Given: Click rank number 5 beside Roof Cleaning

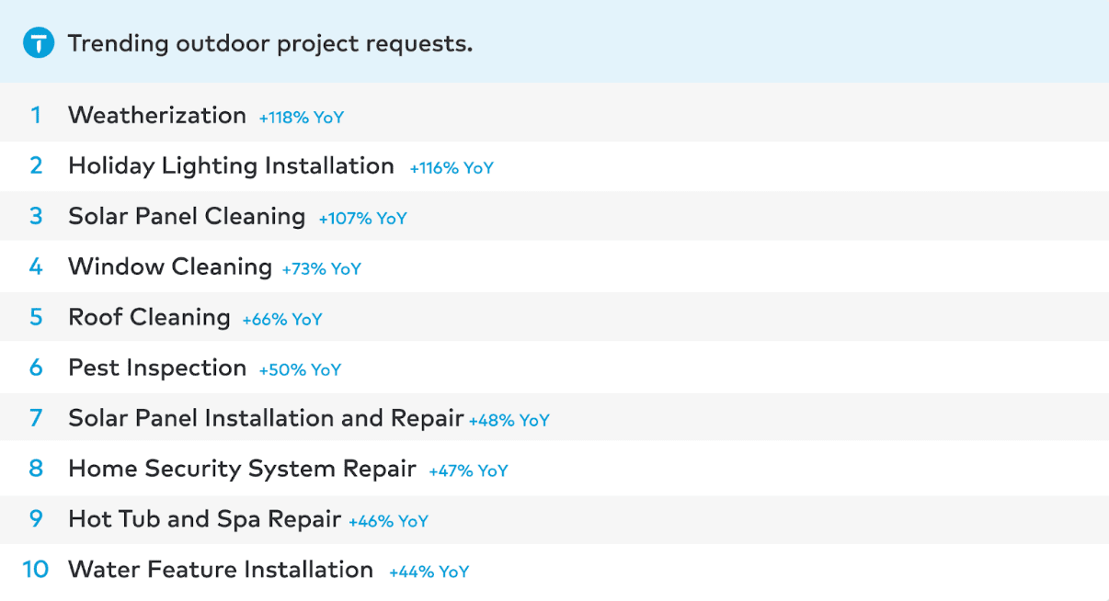Looking at the screenshot, I should (x=36, y=317).
